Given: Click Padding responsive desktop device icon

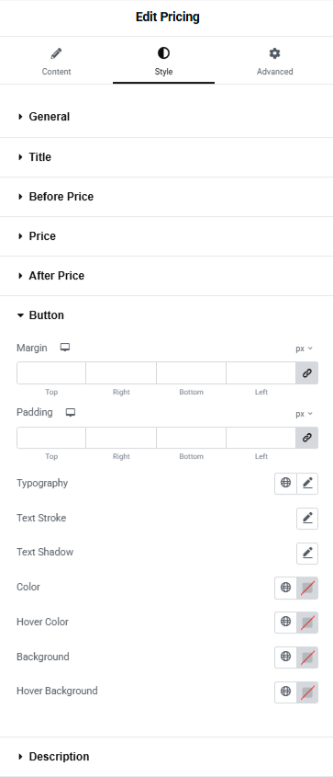Looking at the screenshot, I should (71, 413).
